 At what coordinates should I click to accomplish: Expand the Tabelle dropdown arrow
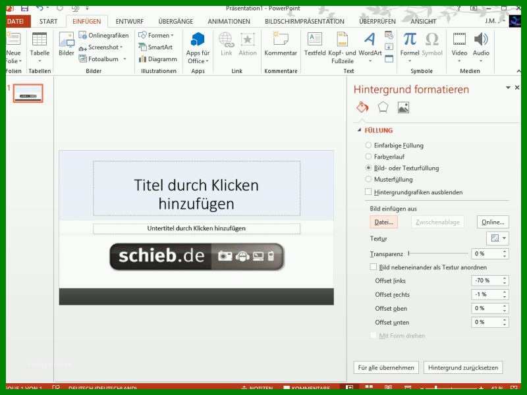tap(40, 61)
